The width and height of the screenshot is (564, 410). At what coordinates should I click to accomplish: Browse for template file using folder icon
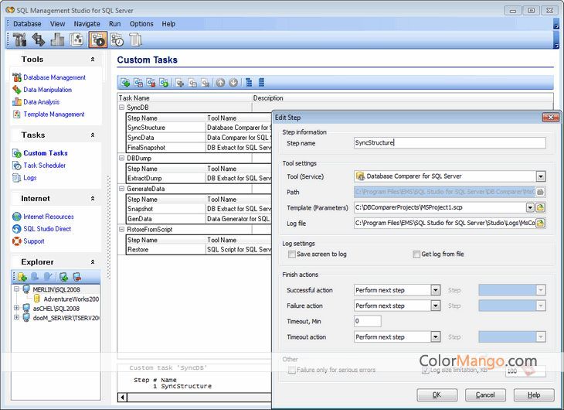pos(540,207)
